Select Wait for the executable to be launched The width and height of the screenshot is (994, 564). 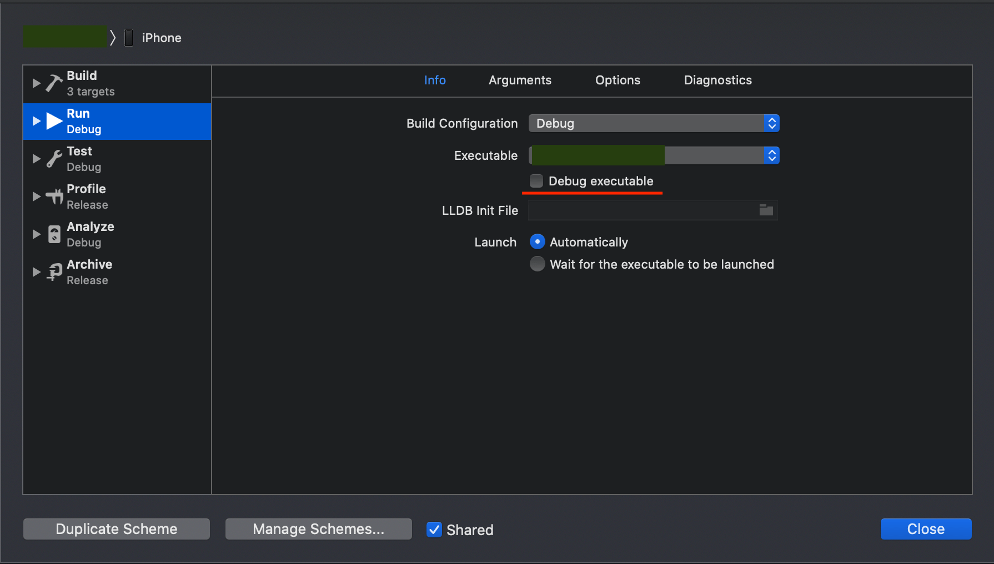point(536,264)
